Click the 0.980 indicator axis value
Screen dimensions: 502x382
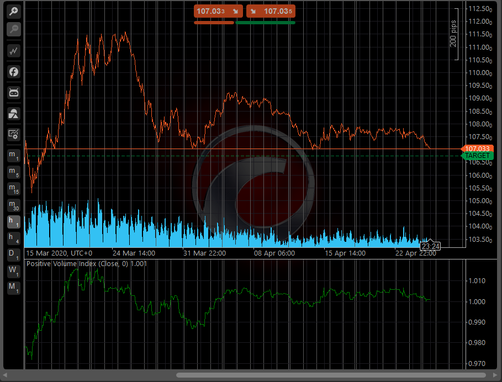click(x=477, y=343)
